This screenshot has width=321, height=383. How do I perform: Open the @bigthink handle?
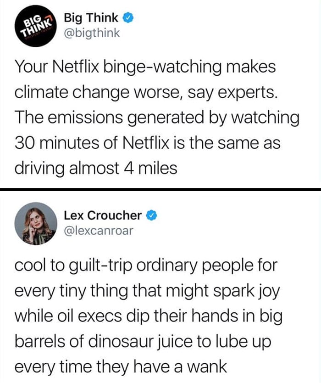tap(92, 33)
